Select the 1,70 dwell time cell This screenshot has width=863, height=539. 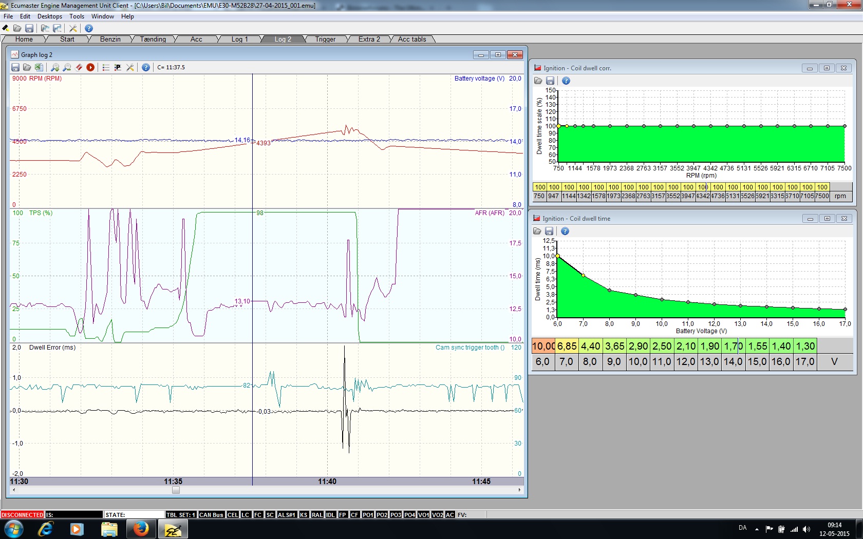[x=734, y=346]
